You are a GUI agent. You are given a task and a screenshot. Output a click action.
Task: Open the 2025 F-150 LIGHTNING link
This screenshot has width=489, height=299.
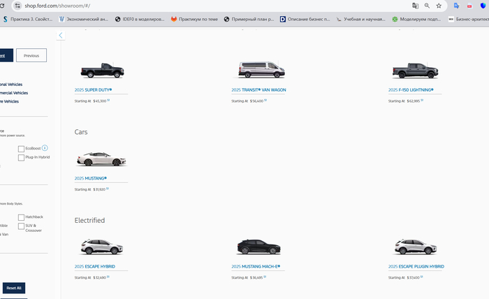pyautogui.click(x=411, y=90)
